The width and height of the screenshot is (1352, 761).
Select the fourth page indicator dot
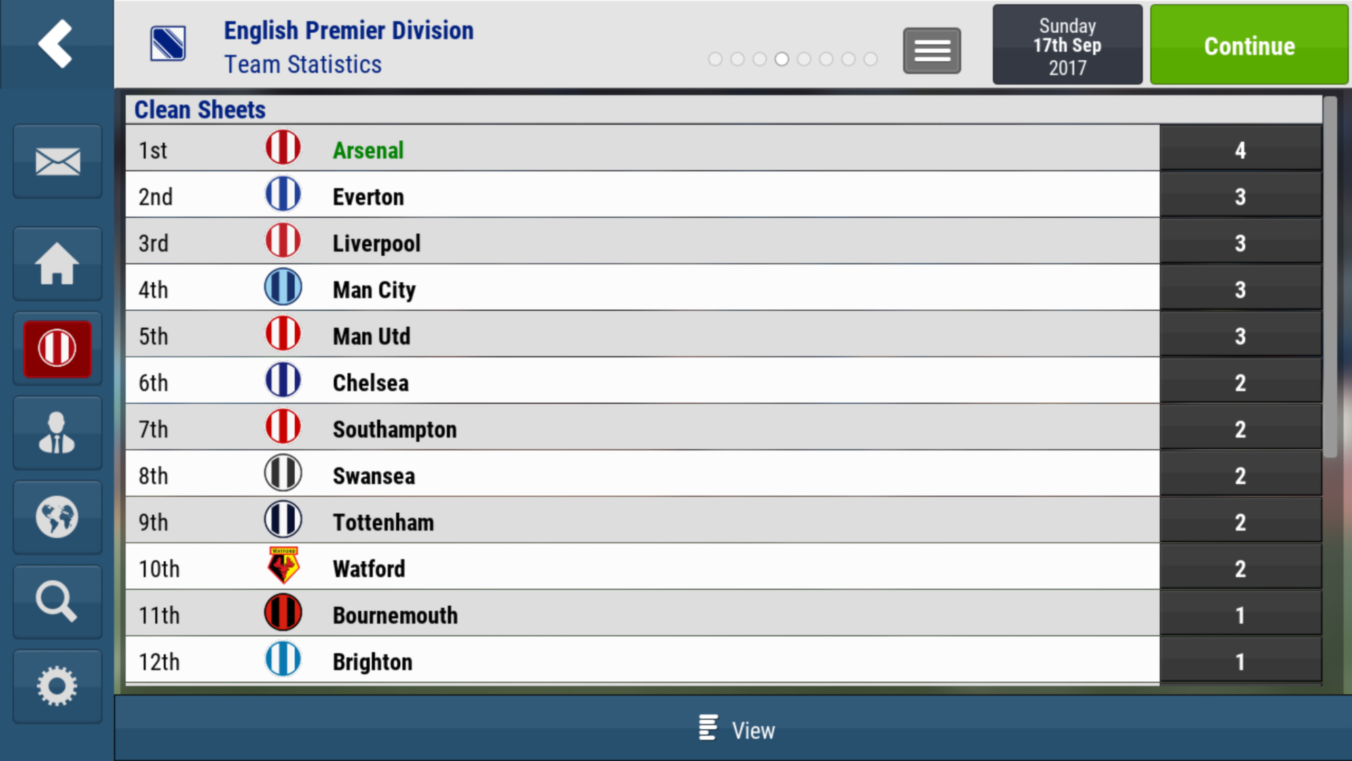[x=782, y=59]
